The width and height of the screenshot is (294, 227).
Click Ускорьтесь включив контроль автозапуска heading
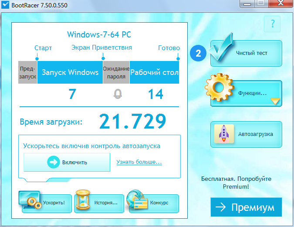(x=92, y=146)
